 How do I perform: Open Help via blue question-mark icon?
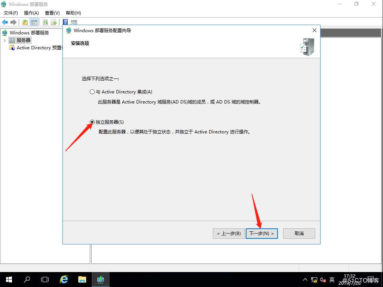tap(65, 22)
